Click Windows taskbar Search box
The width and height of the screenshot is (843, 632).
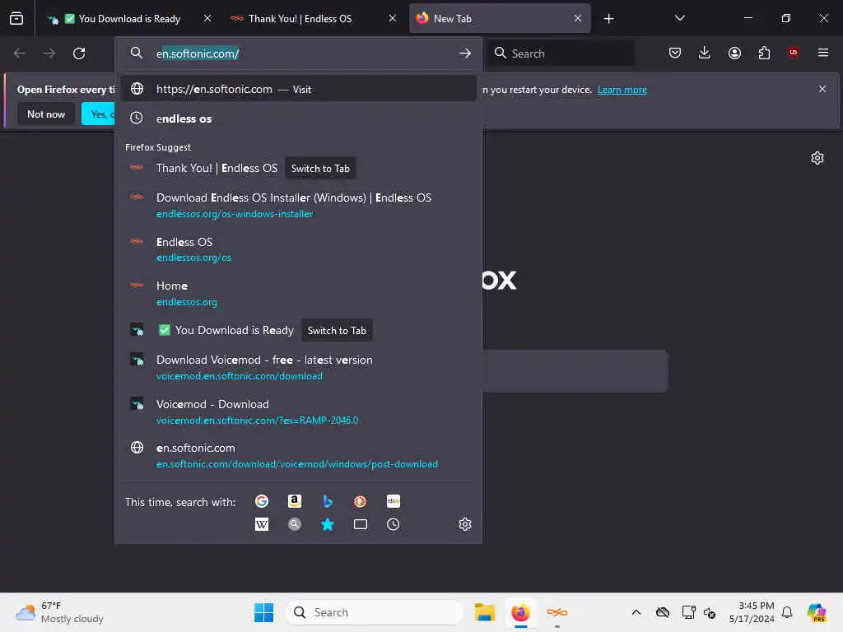[375, 612]
